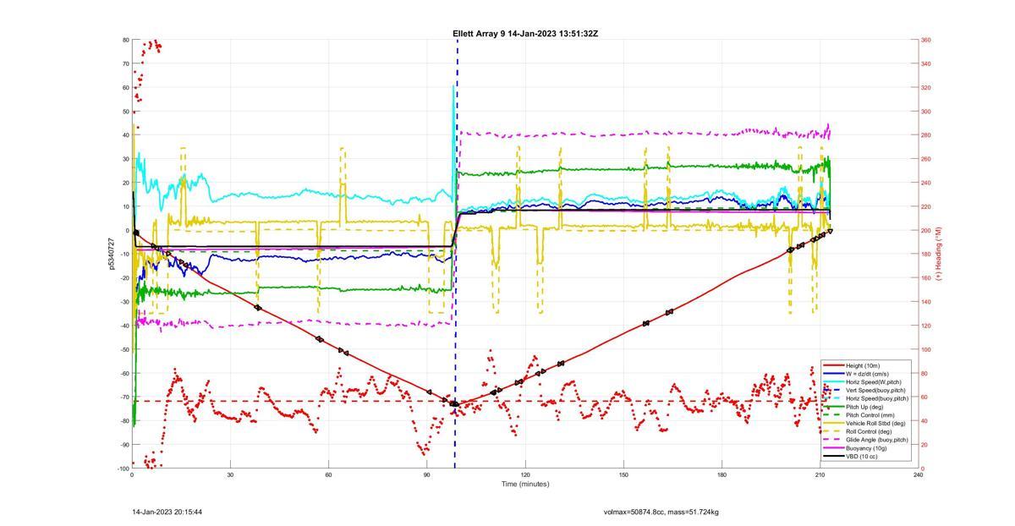Screen dimensions: 1015x526
Task: Click the "-50" tick on the left axis
Action: [124, 349]
